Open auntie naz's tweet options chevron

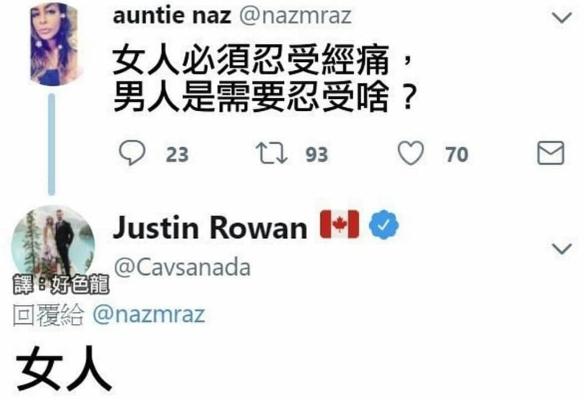(x=562, y=17)
